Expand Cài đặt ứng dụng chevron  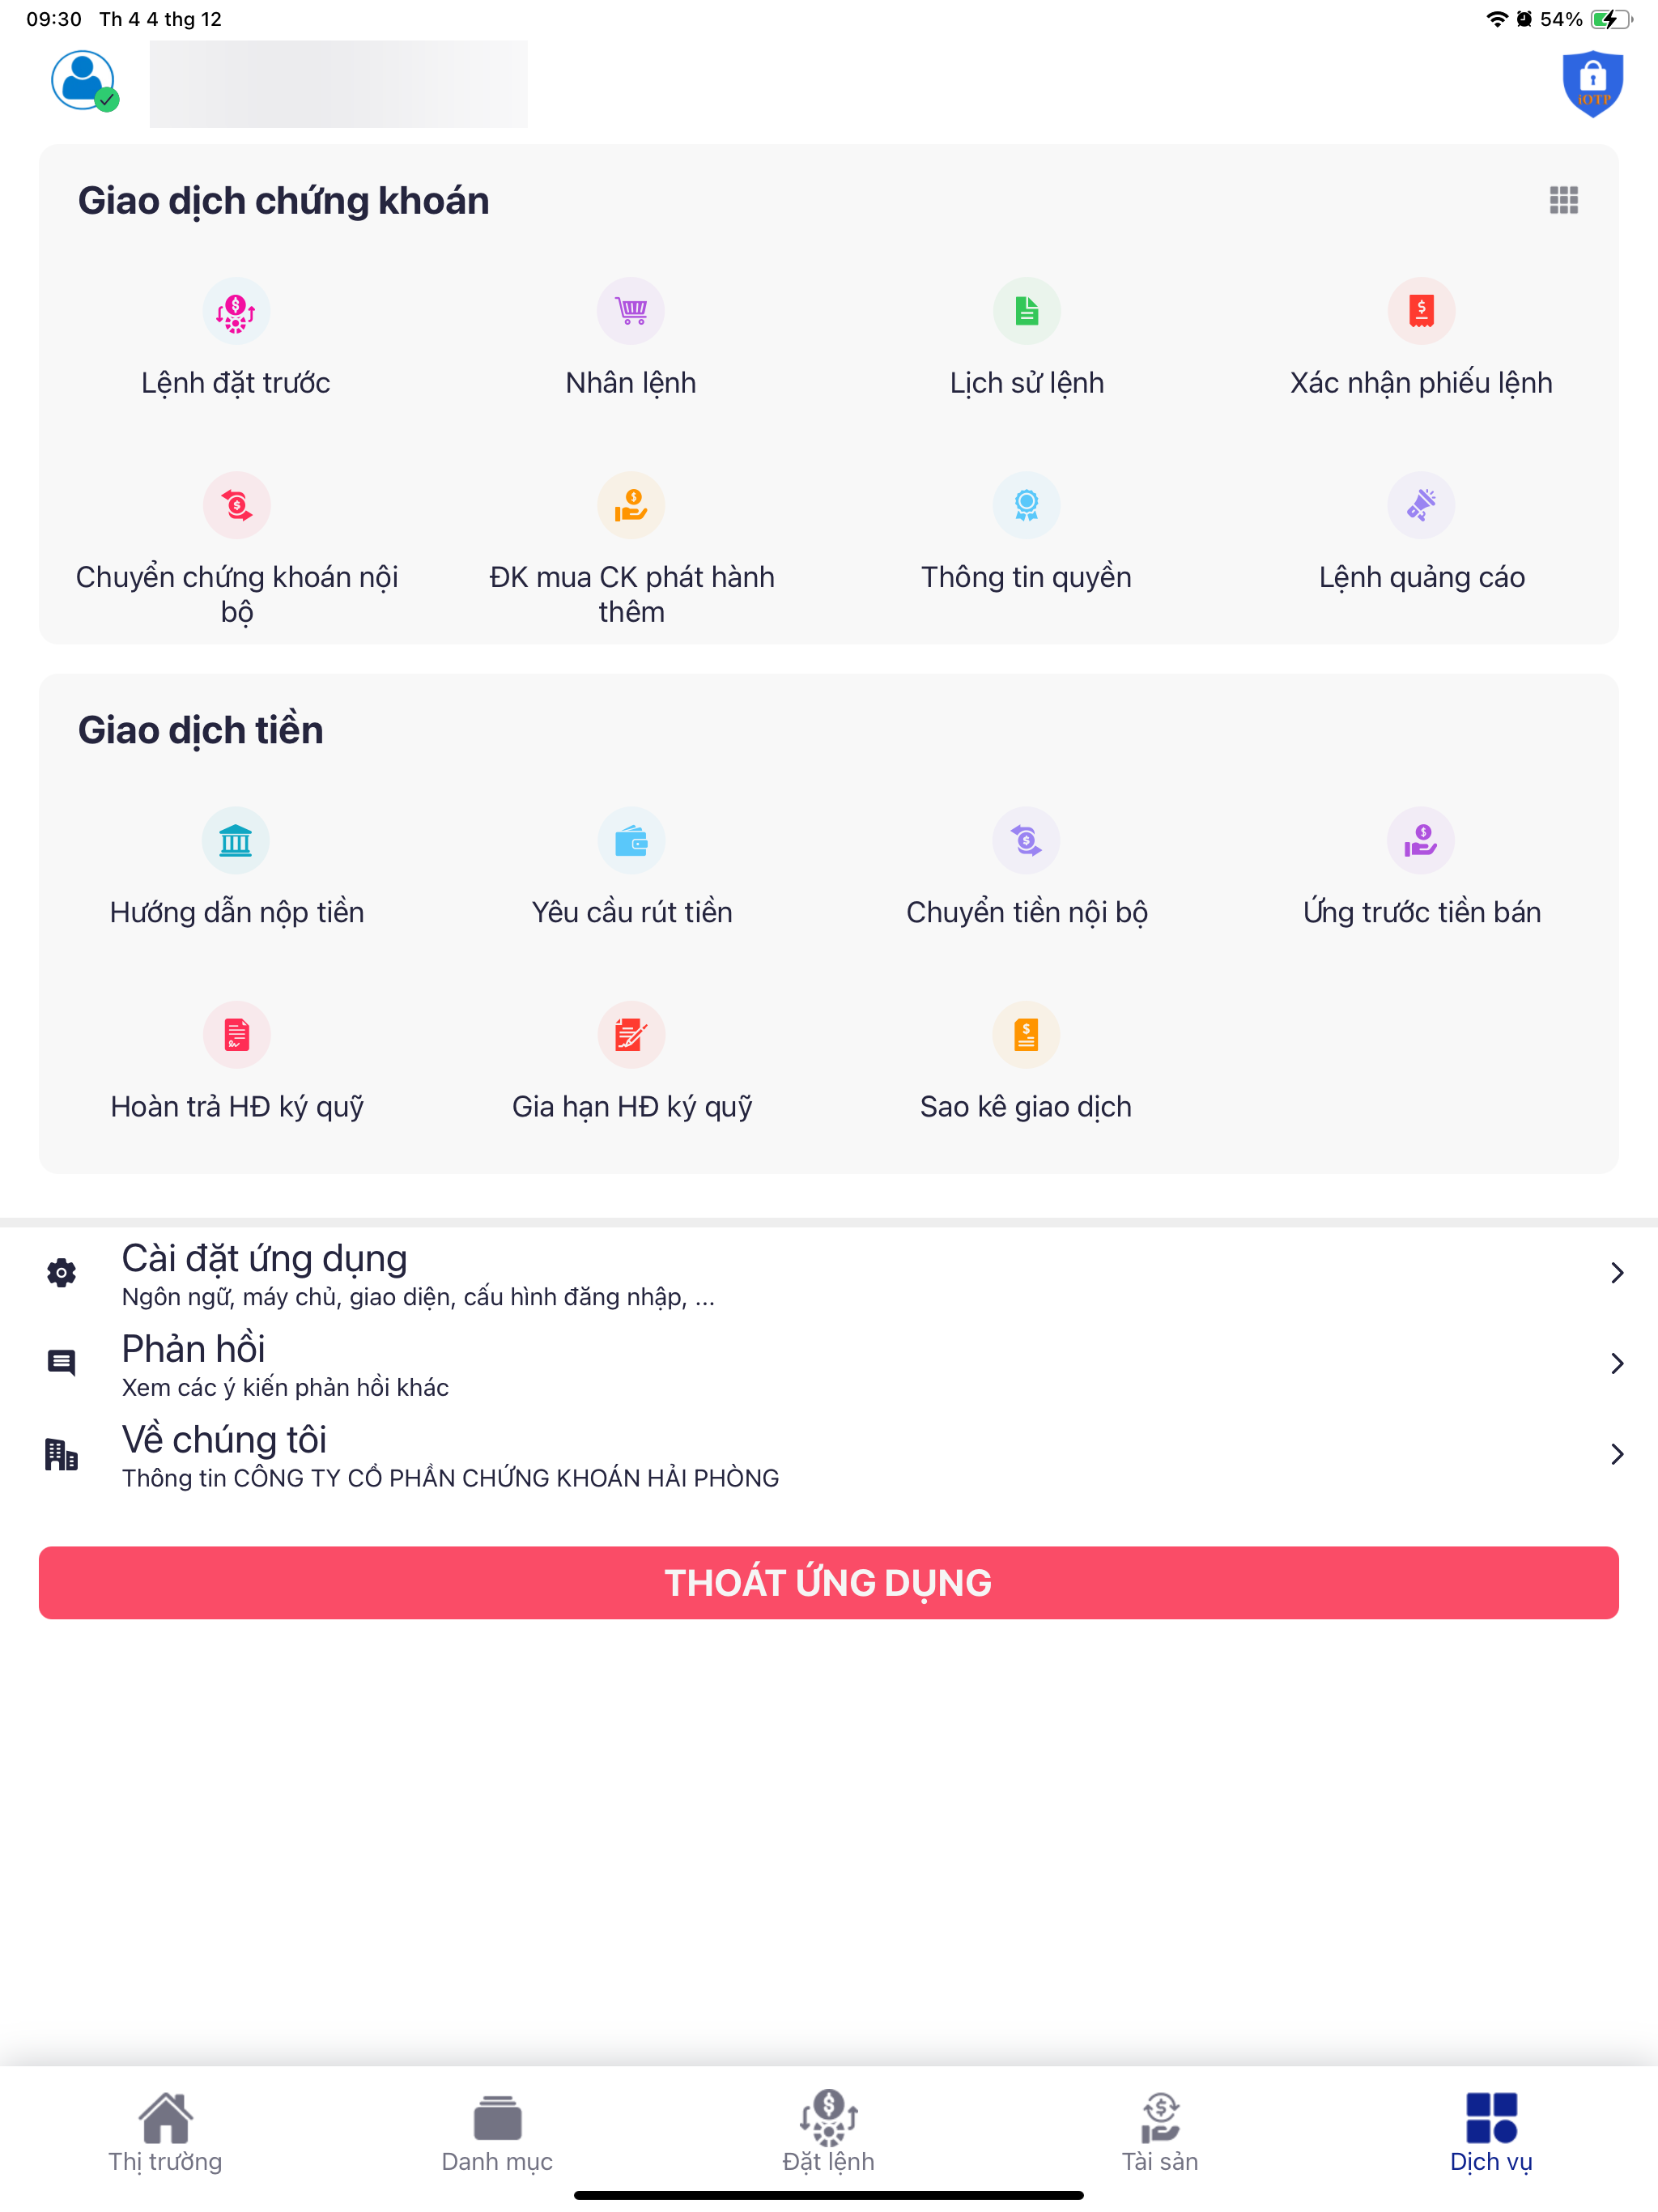[1617, 1273]
